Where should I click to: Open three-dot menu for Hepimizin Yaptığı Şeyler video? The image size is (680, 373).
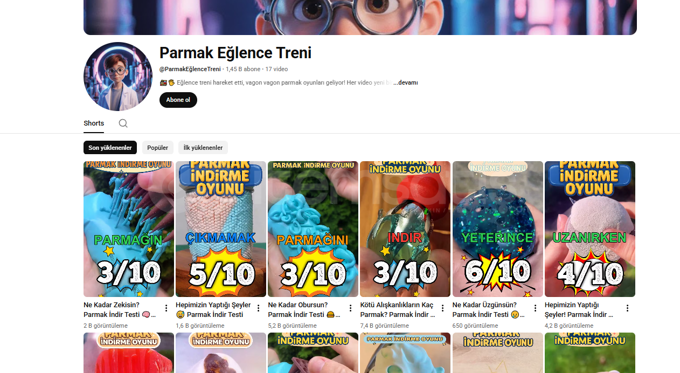pyautogui.click(x=258, y=308)
